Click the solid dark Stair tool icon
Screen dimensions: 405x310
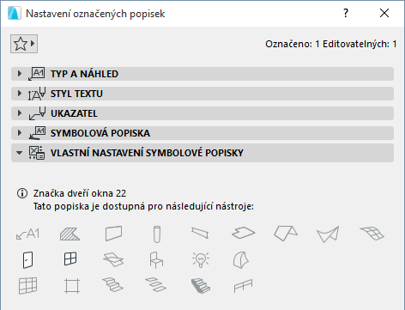pyautogui.click(x=201, y=286)
